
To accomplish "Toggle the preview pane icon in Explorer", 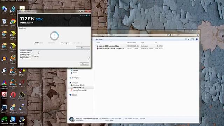I will pyautogui.click(x=192, y=39).
